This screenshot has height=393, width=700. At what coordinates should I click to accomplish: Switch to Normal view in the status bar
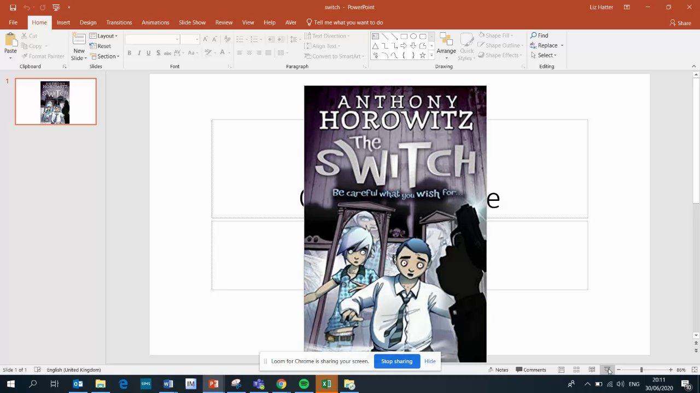[561, 370]
